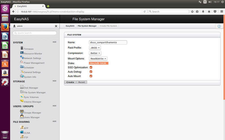Open Firefox hamburger menu

(222, 11)
